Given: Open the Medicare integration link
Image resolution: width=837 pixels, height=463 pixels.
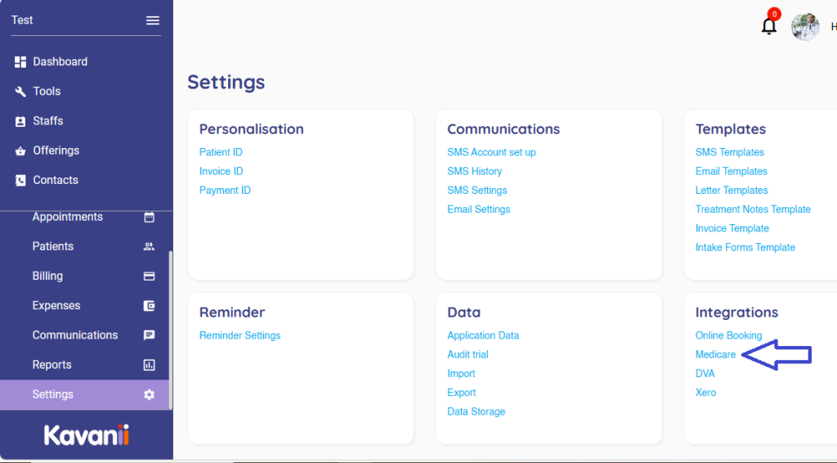Looking at the screenshot, I should point(715,354).
